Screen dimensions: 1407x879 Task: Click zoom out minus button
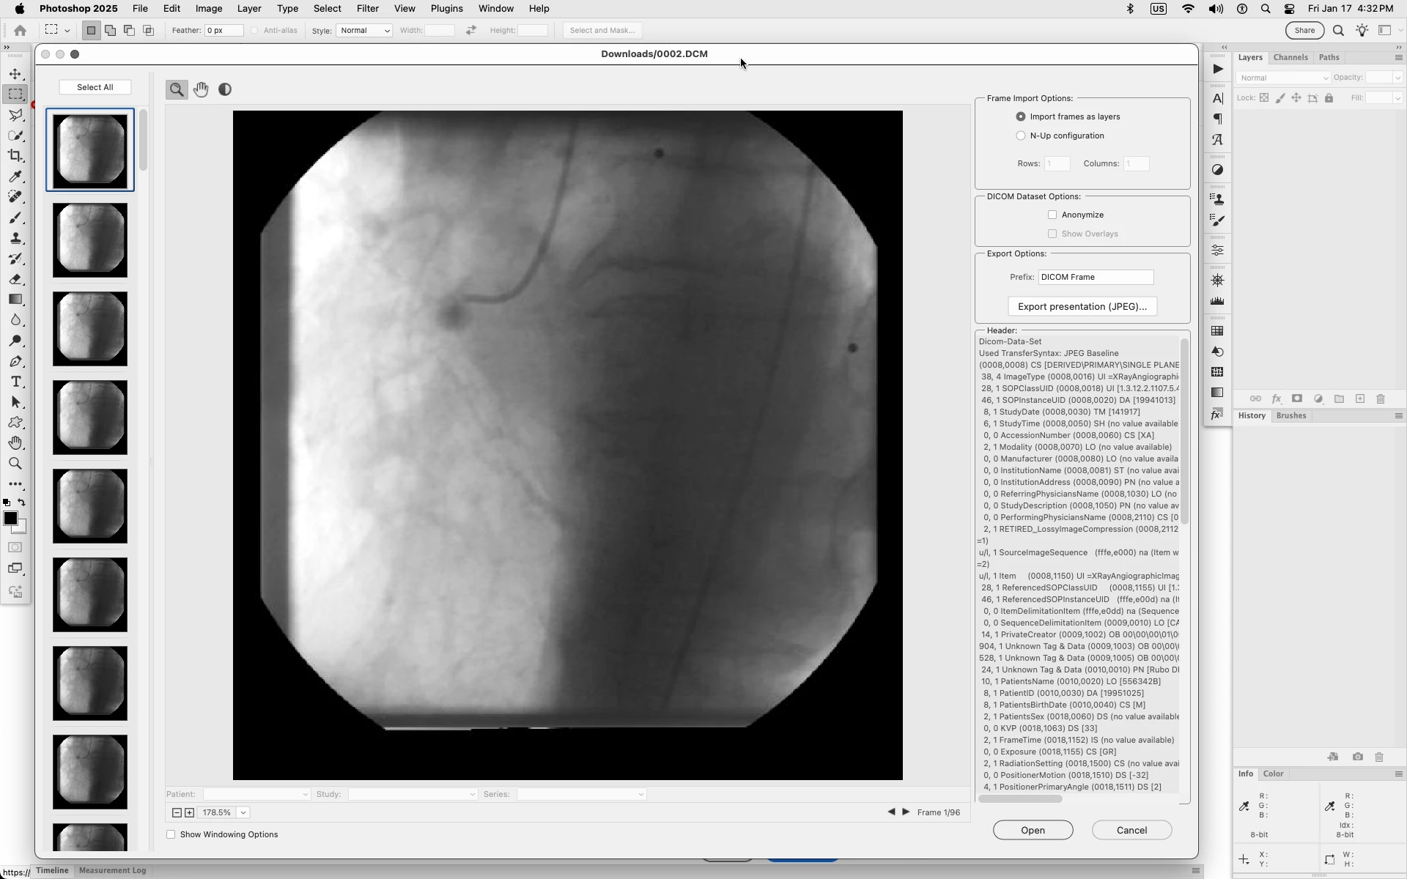click(x=177, y=812)
